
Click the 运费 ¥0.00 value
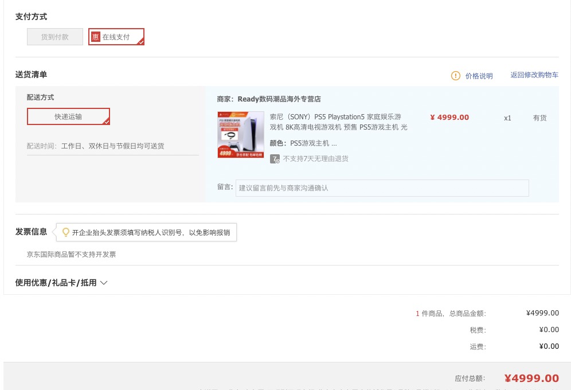[549, 346]
